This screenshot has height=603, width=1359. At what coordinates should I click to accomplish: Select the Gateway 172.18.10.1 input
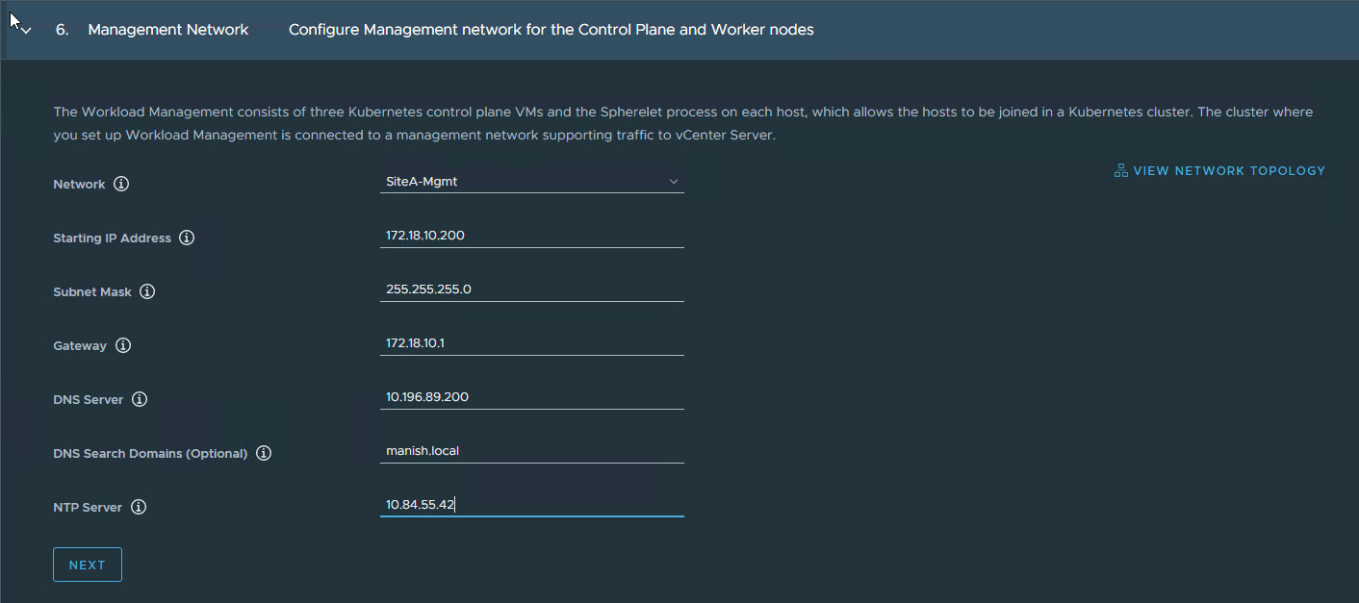pos(531,343)
